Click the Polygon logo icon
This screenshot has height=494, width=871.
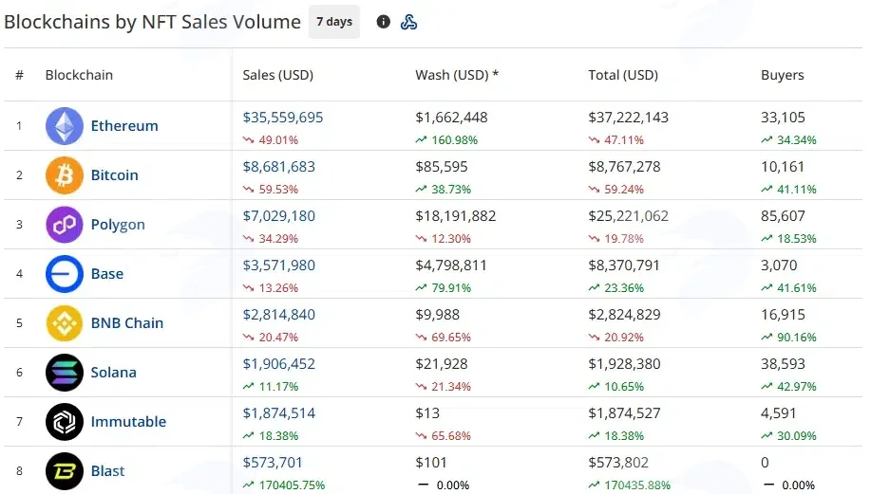(x=65, y=225)
